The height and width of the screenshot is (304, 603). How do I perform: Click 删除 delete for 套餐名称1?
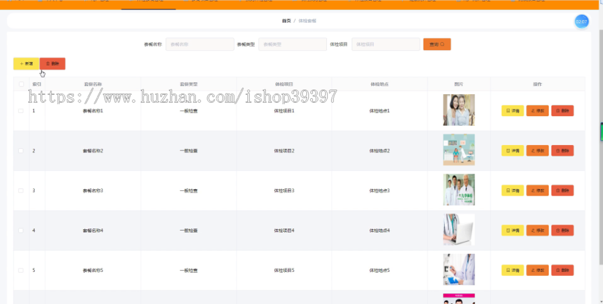point(562,111)
